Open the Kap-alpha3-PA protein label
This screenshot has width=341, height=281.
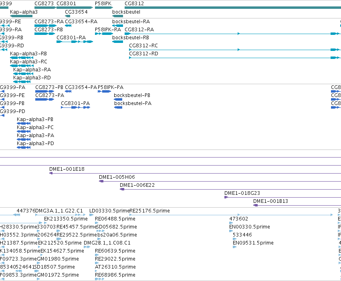pyautogui.click(x=35, y=136)
